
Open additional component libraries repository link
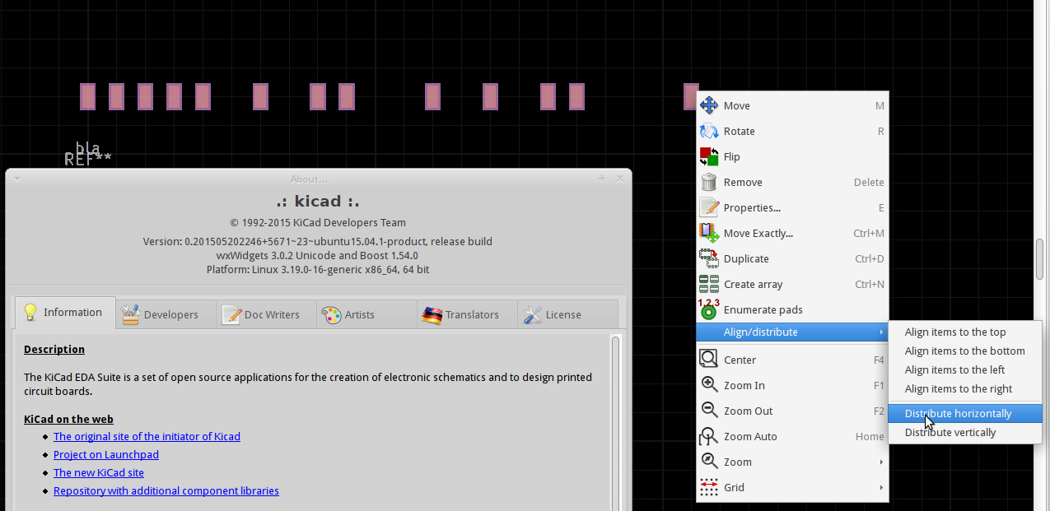pos(166,490)
